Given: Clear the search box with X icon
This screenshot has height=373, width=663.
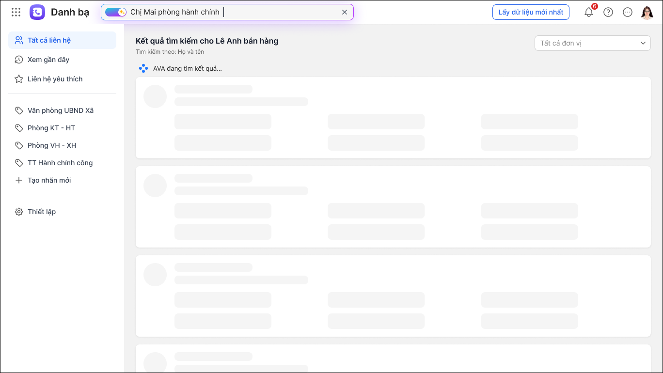Looking at the screenshot, I should 345,12.
